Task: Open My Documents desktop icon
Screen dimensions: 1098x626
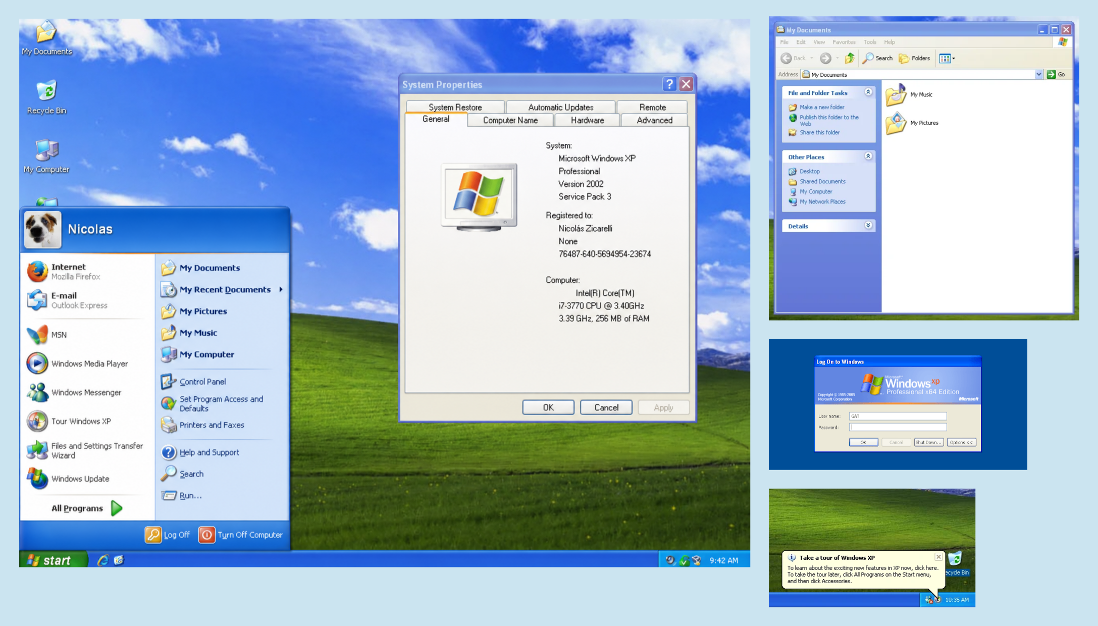Action: (46, 38)
